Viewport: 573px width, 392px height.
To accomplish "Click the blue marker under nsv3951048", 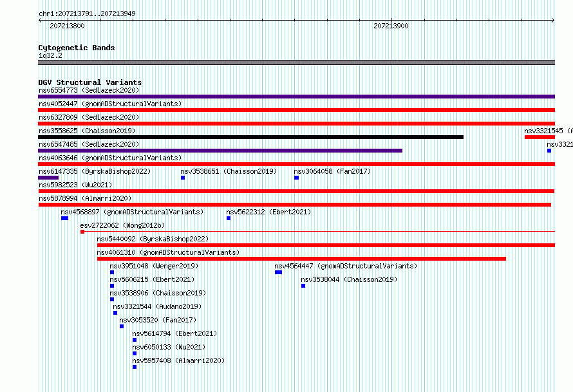I will pos(112,272).
